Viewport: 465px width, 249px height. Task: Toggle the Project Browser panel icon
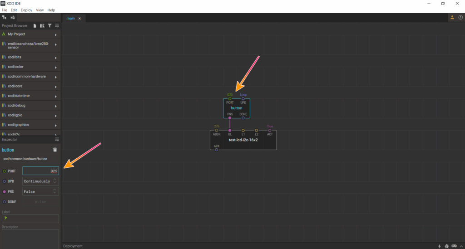[4, 18]
